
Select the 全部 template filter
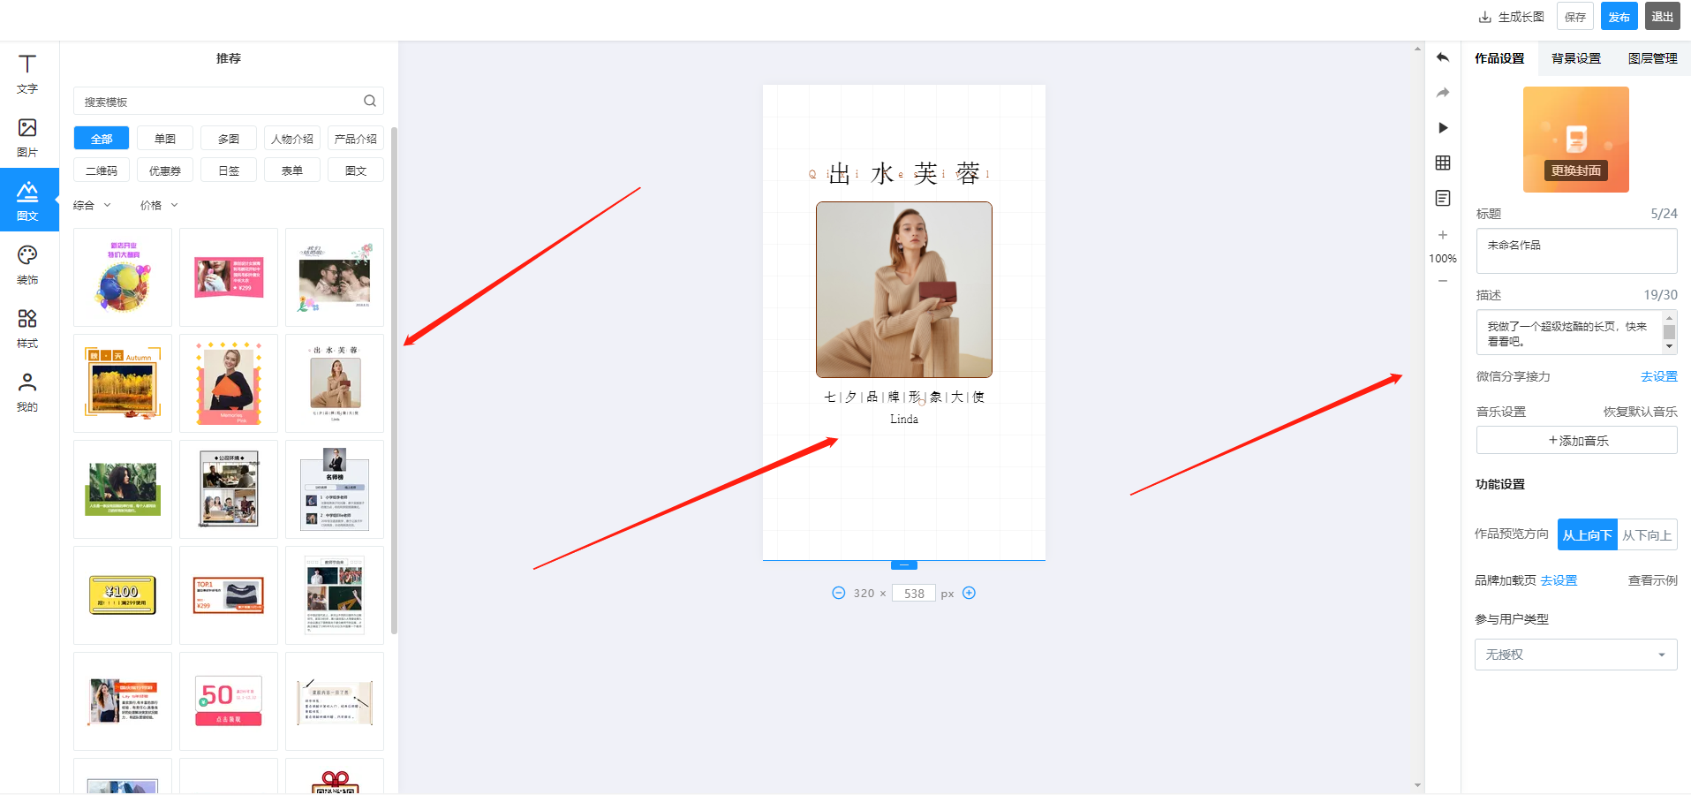[102, 139]
